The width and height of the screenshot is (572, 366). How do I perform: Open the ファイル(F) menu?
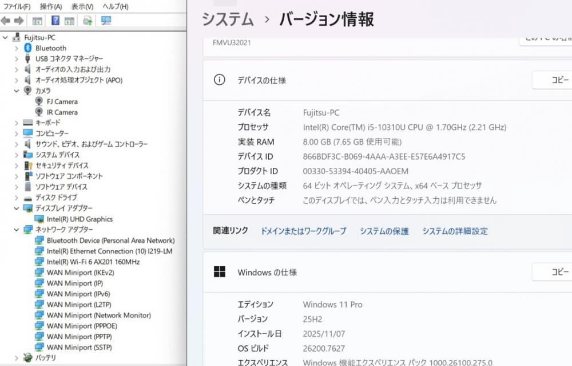(x=17, y=6)
